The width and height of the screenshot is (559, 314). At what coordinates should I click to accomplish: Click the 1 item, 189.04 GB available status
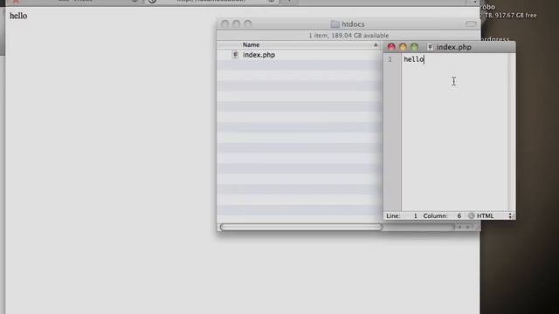(349, 36)
